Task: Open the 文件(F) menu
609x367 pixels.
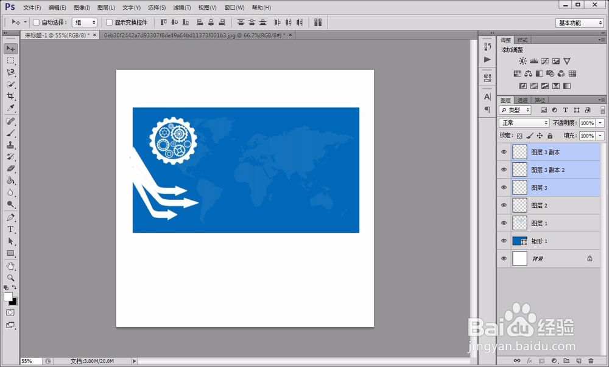Action: tap(32, 7)
